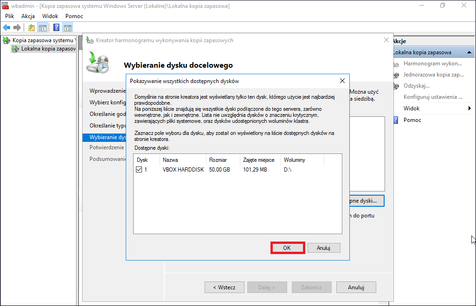Click the Forward arrow in the toolbar
This screenshot has width=476, height=306.
coord(17,27)
